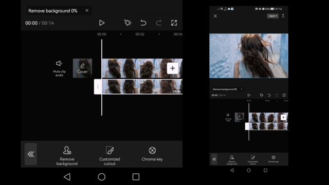Close the project with X in phone view
Image resolution: width=329 pixels, height=185 pixels.
tap(215, 16)
